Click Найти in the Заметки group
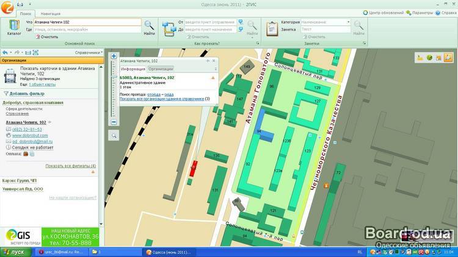 358,28
